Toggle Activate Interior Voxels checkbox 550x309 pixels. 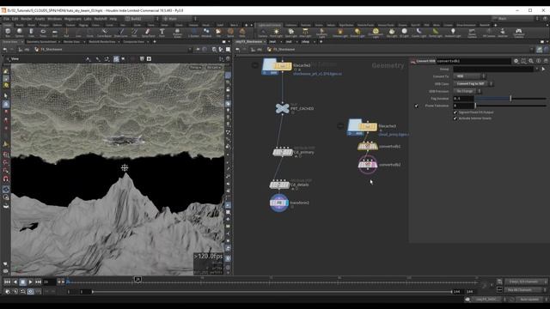(x=455, y=118)
